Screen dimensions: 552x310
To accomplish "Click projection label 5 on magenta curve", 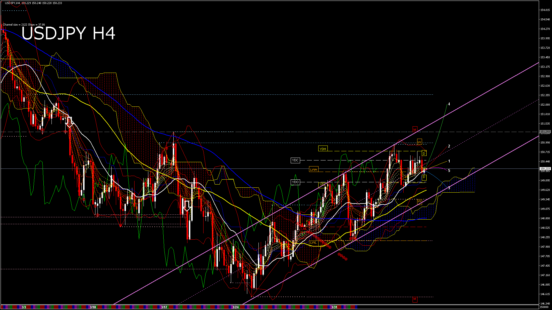I will click(x=449, y=171).
